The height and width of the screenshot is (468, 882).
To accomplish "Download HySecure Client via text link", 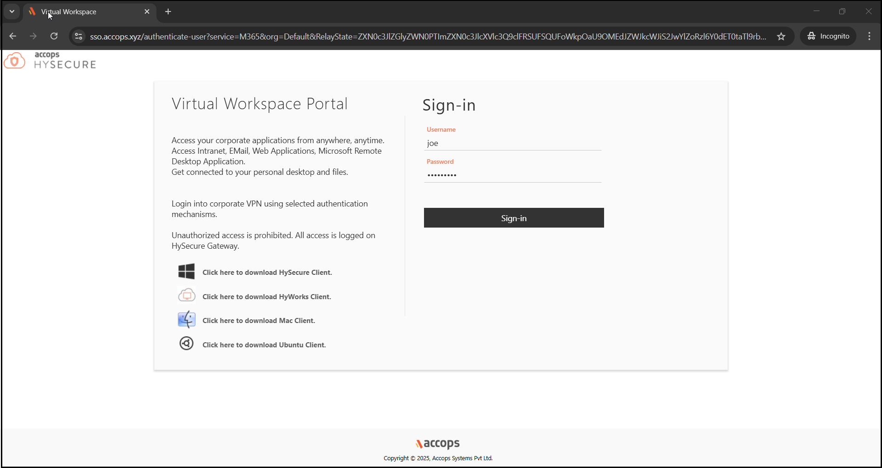I will pos(267,273).
